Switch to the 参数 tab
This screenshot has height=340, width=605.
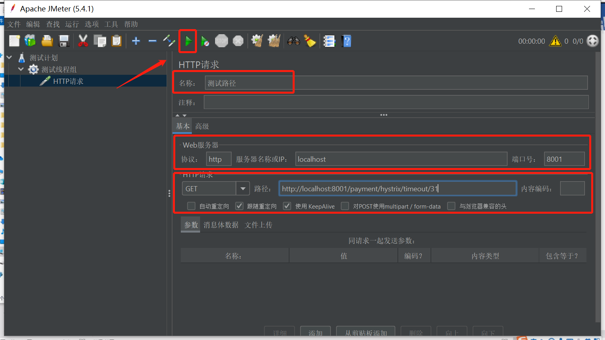tap(191, 225)
